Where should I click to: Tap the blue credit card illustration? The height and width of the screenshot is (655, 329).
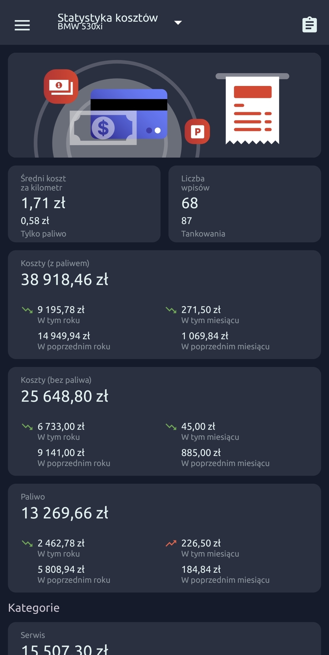click(129, 113)
